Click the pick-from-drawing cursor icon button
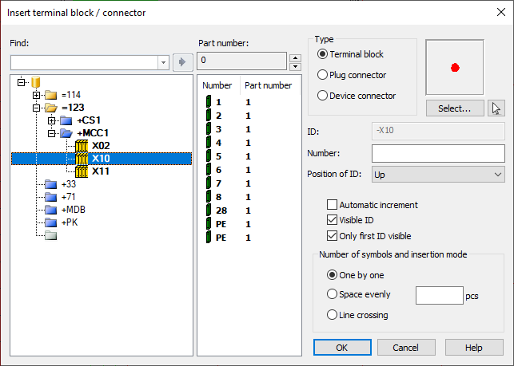 click(496, 108)
